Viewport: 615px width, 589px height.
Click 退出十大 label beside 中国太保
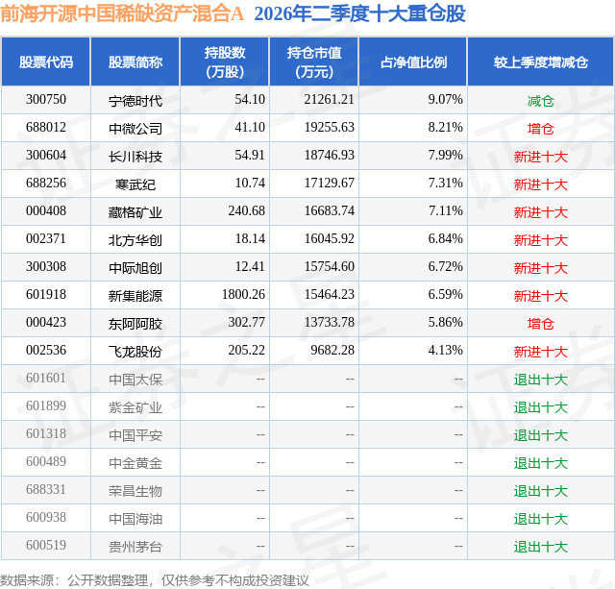coord(540,380)
